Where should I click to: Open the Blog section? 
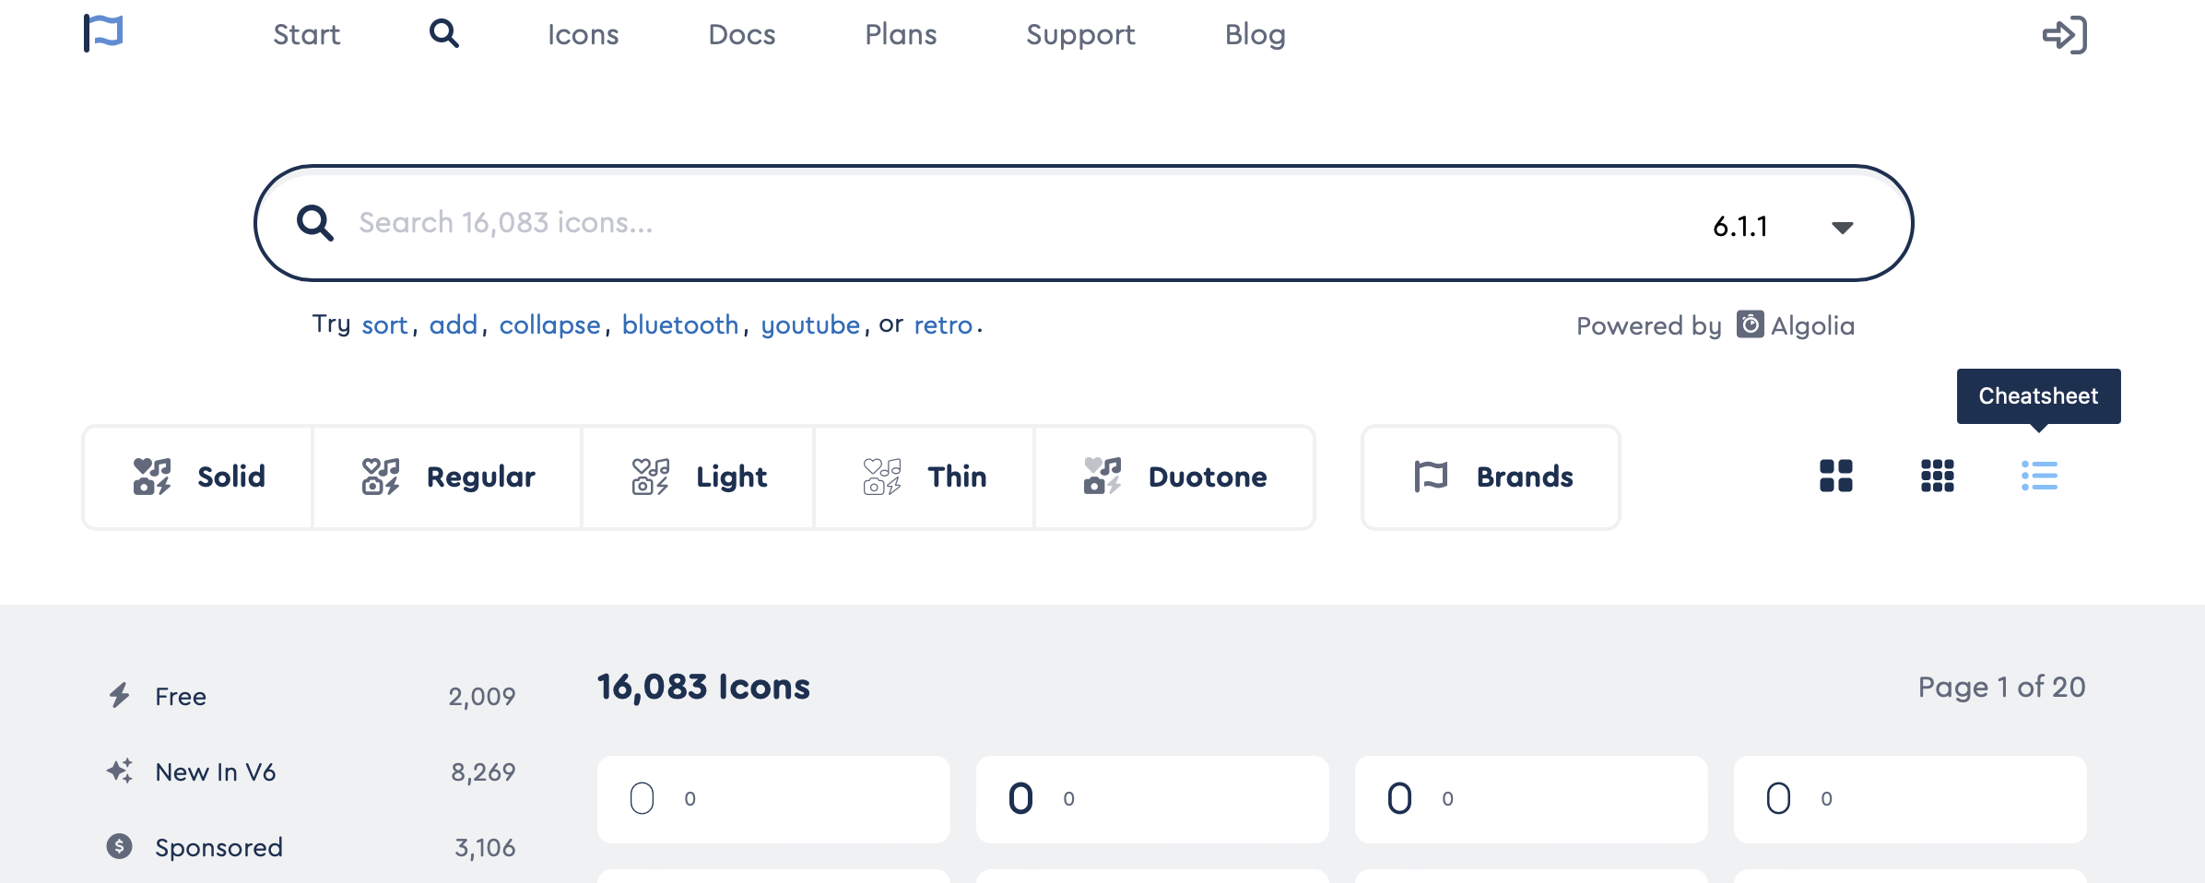click(x=1255, y=35)
